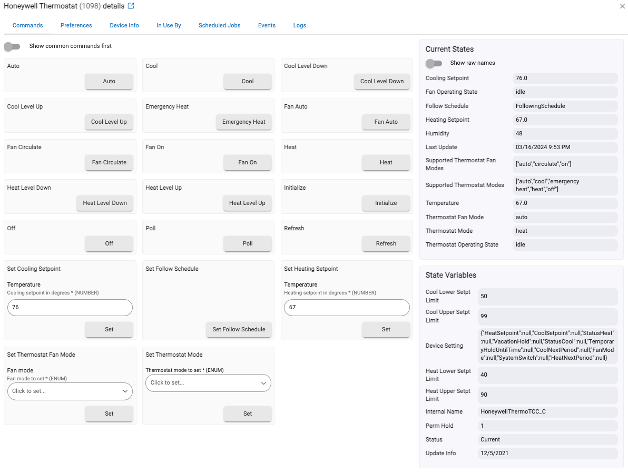Select the Cooling Setpoint value 76.0
Image resolution: width=628 pixels, height=472 pixels.
(565, 78)
